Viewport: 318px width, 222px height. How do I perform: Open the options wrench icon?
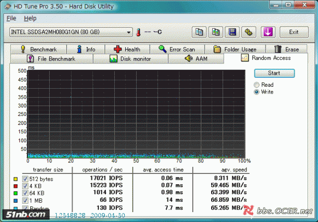(x=248, y=32)
